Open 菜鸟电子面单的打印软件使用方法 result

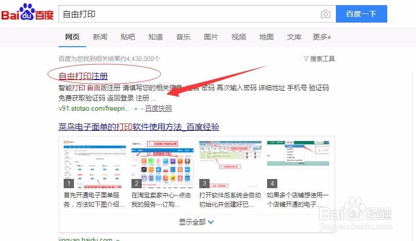(139, 127)
